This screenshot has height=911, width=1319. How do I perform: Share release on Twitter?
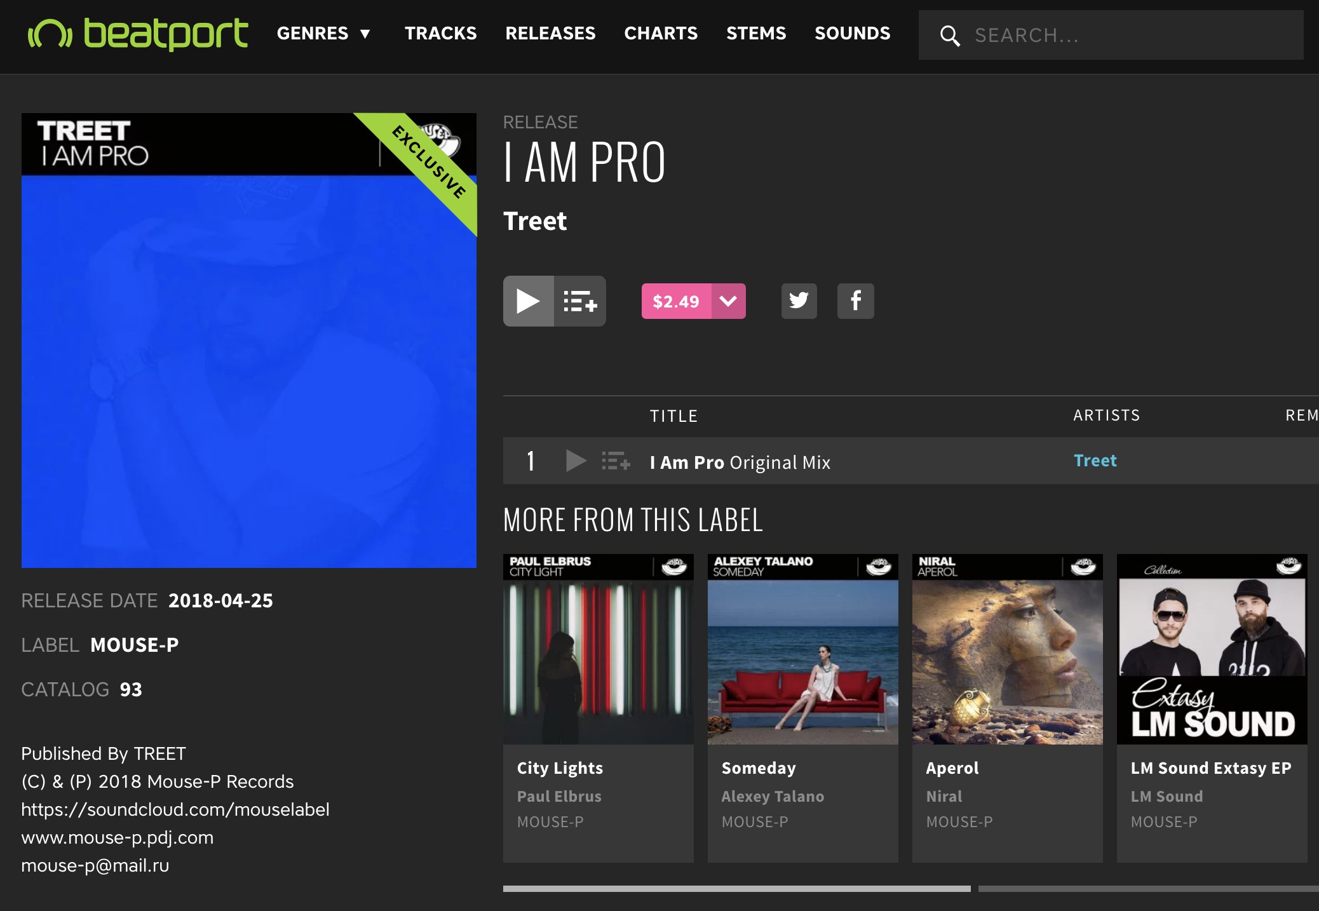799,300
